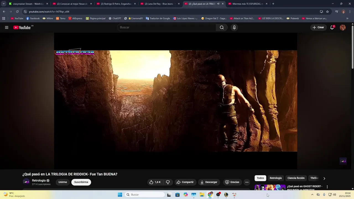The image size is (354, 199).
Task: Switch to the Conozcan al mejor Yasuo tab
Action: [x=72, y=4]
